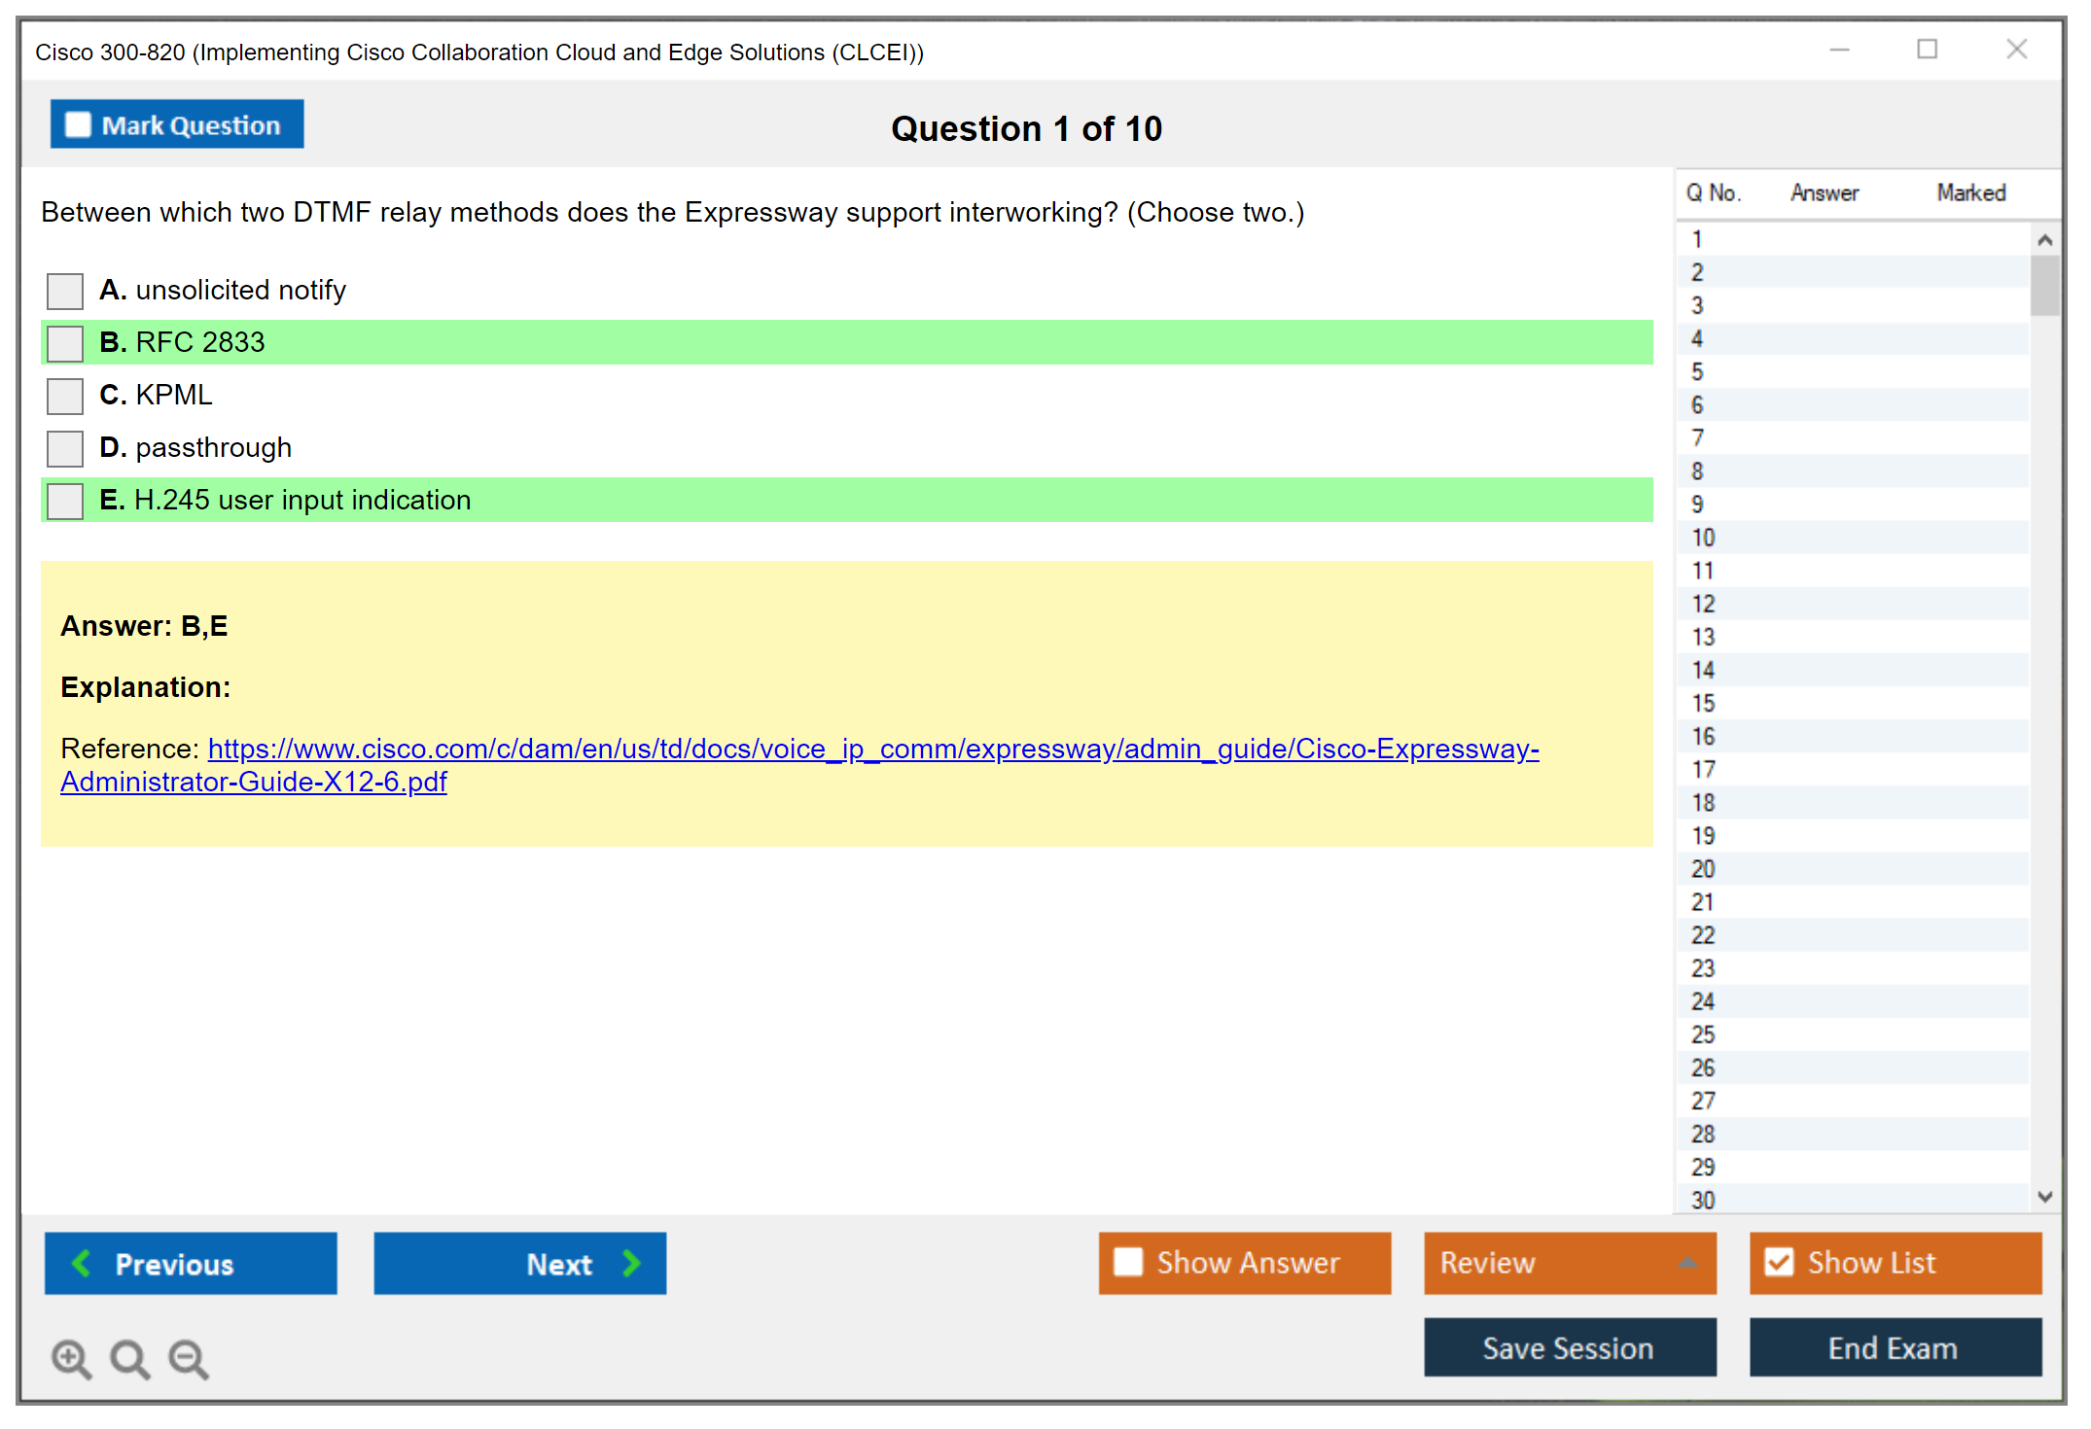
Task: Select option A unsolicited notify checkbox
Action: [65, 291]
